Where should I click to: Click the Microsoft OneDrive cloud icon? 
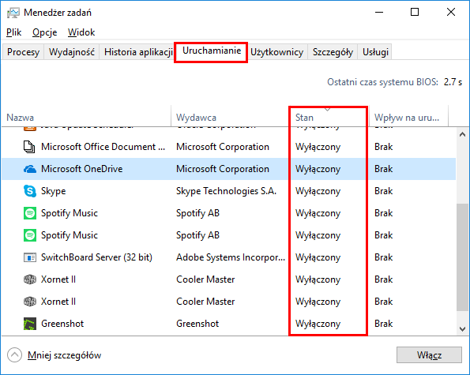[30, 169]
